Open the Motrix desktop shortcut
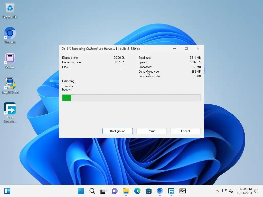 [10, 61]
